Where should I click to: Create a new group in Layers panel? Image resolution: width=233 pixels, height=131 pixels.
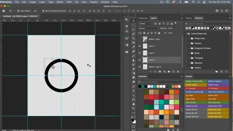click(169, 72)
